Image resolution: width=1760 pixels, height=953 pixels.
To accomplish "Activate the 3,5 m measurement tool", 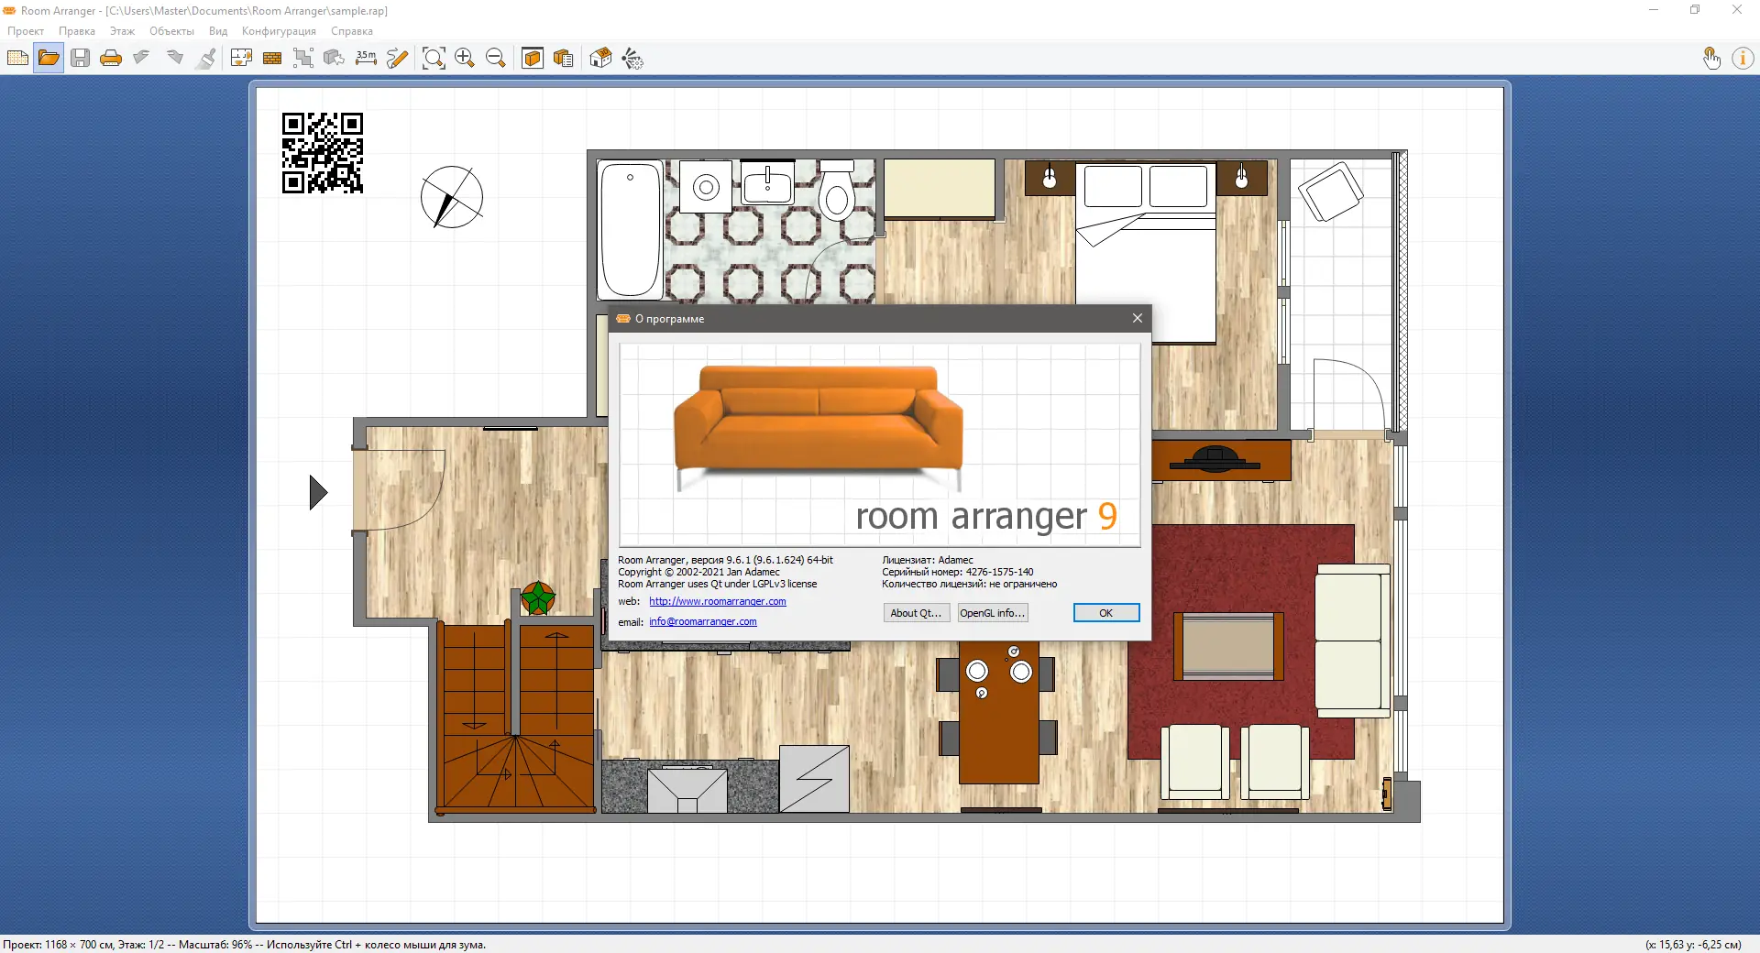I will pos(366,59).
